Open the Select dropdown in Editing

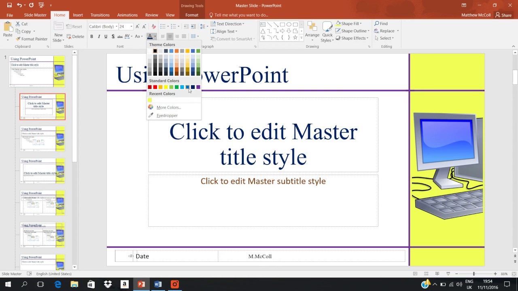pos(384,38)
